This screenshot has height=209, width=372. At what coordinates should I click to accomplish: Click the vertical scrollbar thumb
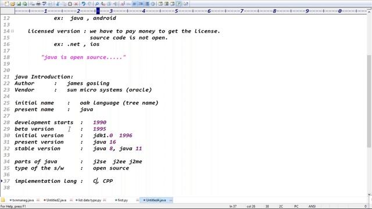(x=369, y=100)
